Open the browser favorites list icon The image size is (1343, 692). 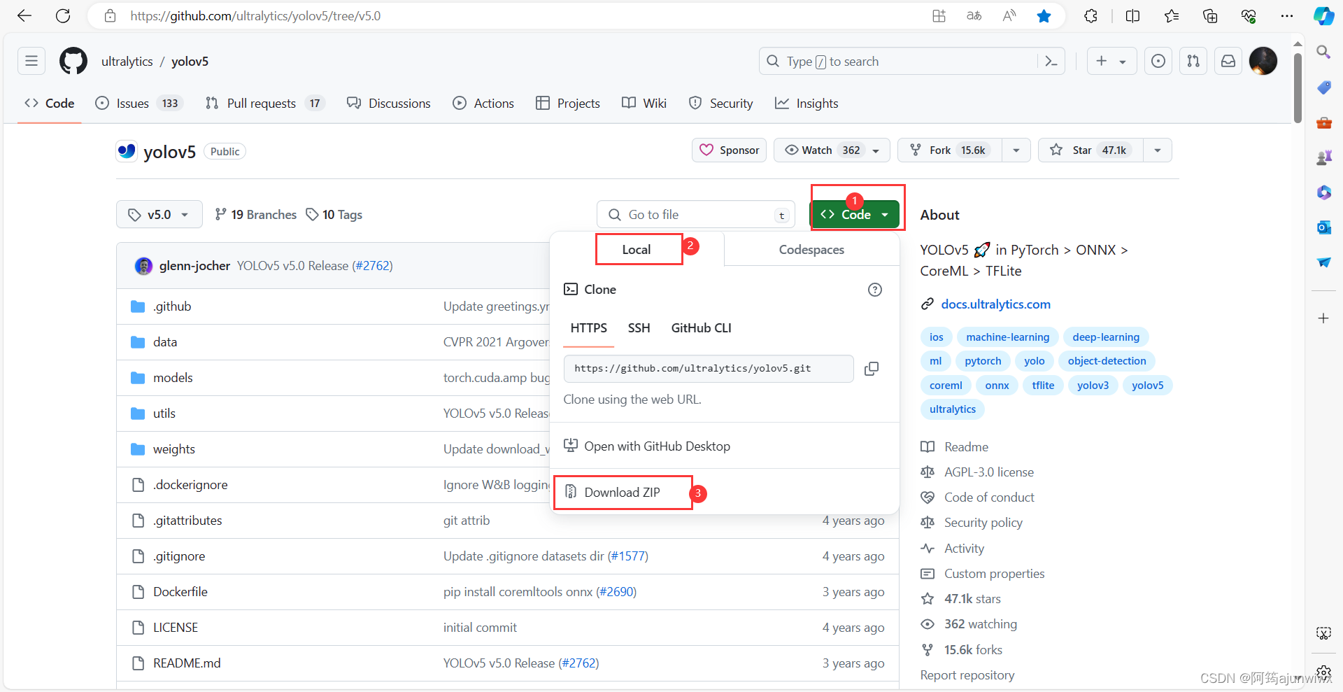tap(1172, 15)
